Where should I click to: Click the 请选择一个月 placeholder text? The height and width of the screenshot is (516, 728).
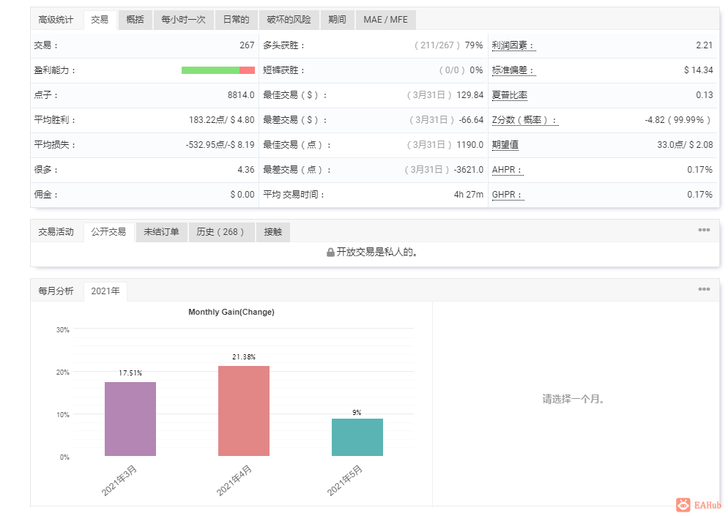573,399
